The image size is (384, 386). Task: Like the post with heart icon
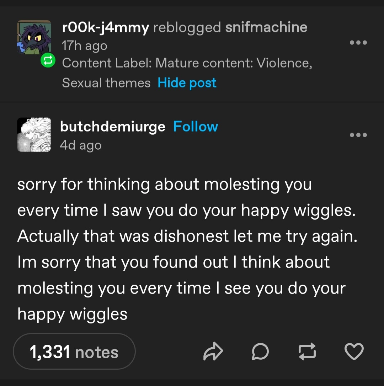pyautogui.click(x=354, y=352)
